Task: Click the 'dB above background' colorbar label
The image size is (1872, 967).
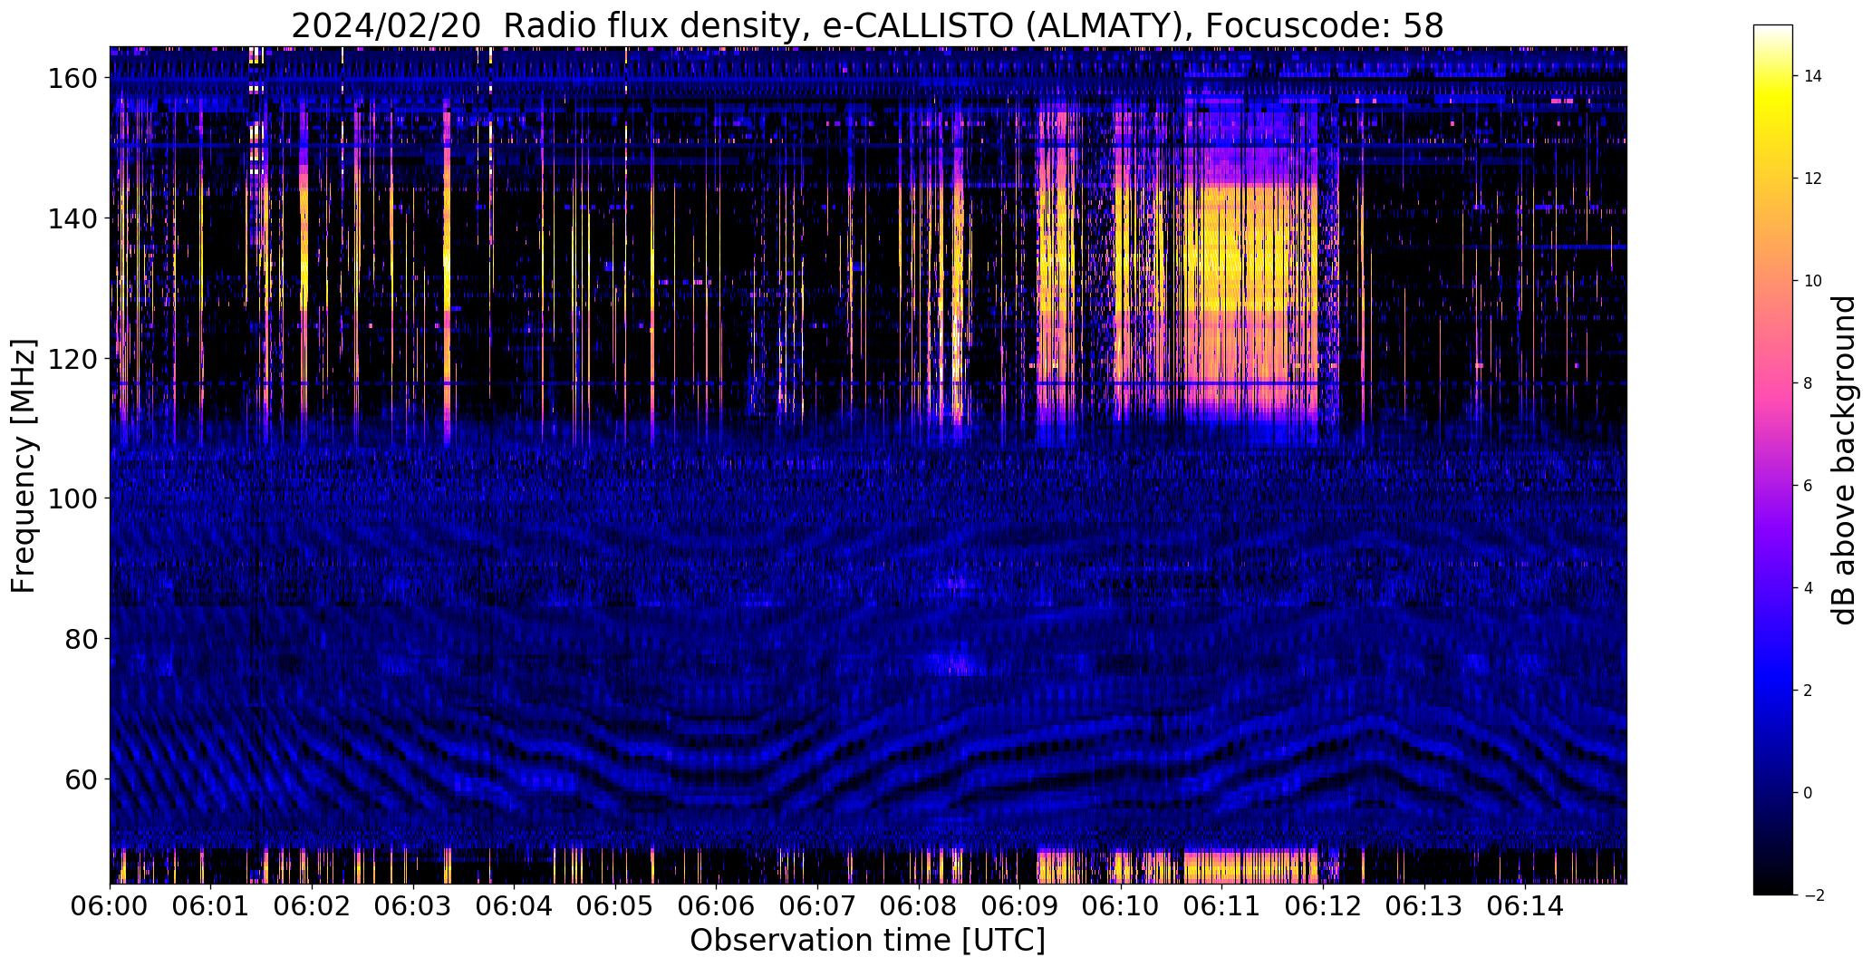Action: 1843,460
